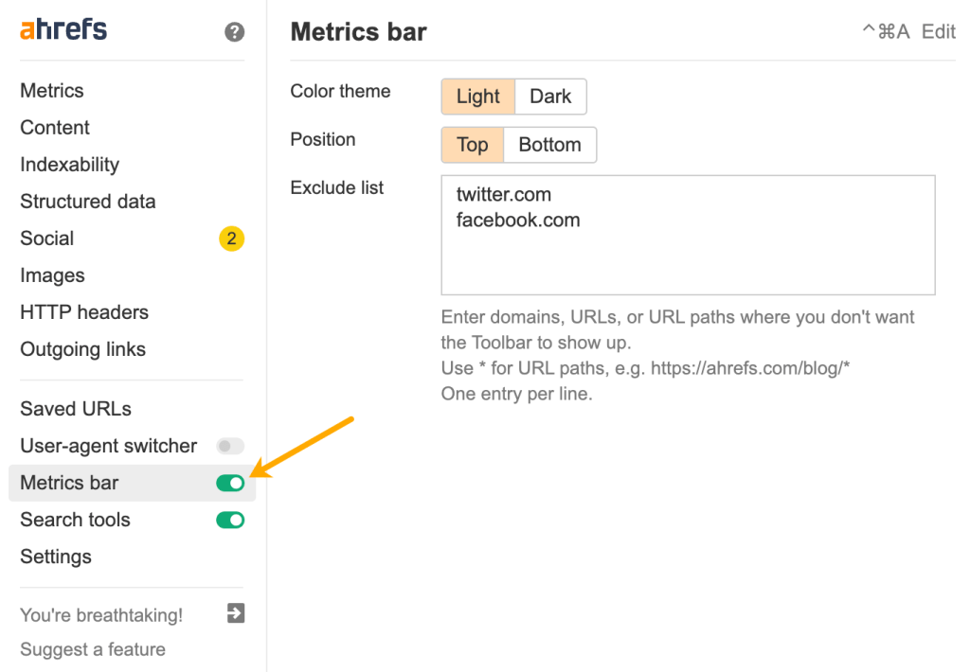Screen dimensions: 970x672
Task: Turn off the Search tools toggle
Action: pos(230,520)
